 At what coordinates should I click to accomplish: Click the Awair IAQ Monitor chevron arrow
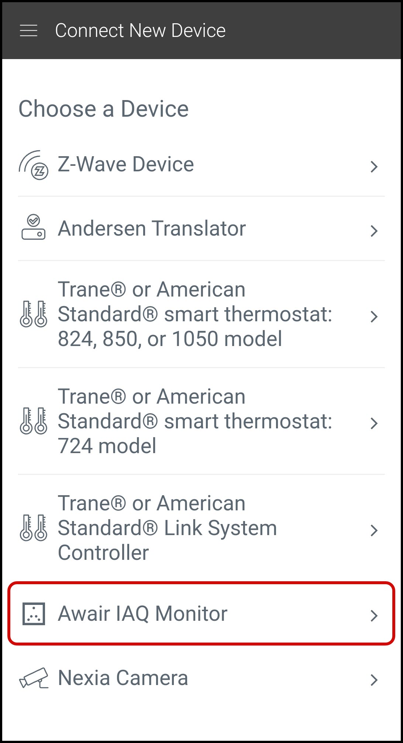point(374,616)
